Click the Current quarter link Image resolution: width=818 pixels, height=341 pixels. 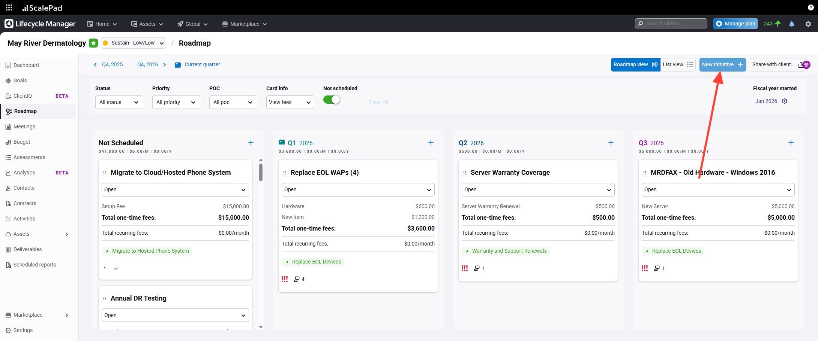click(202, 64)
